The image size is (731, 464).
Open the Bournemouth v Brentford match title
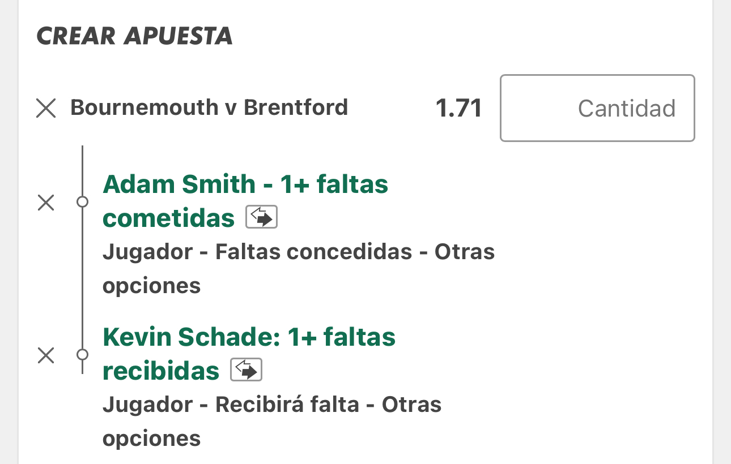coord(209,107)
